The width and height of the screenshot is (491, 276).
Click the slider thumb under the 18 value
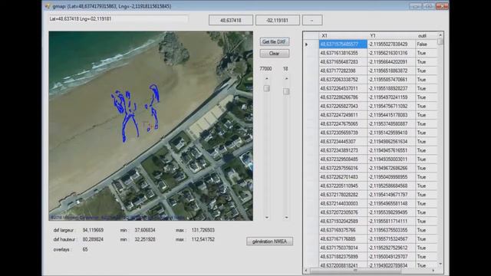[x=286, y=91]
